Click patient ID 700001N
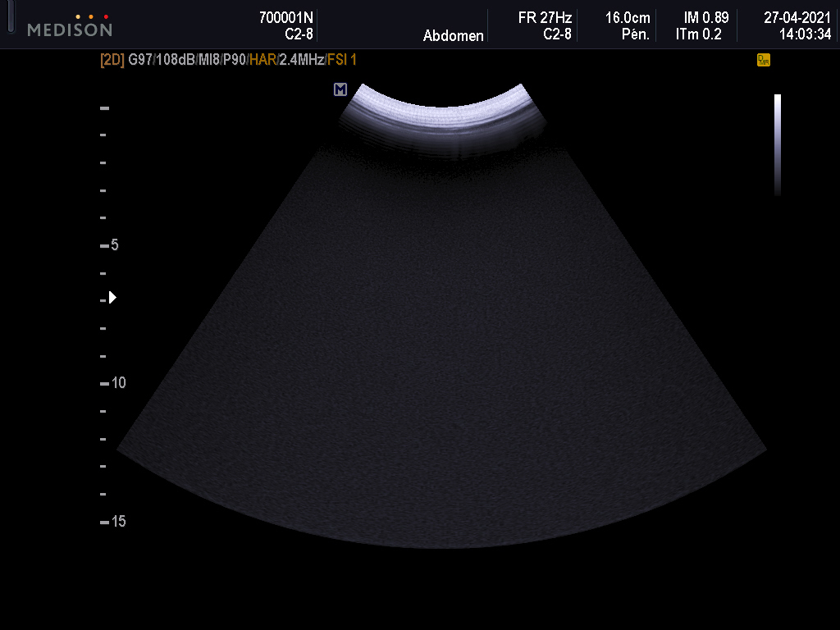The image size is (840, 630). (x=285, y=18)
